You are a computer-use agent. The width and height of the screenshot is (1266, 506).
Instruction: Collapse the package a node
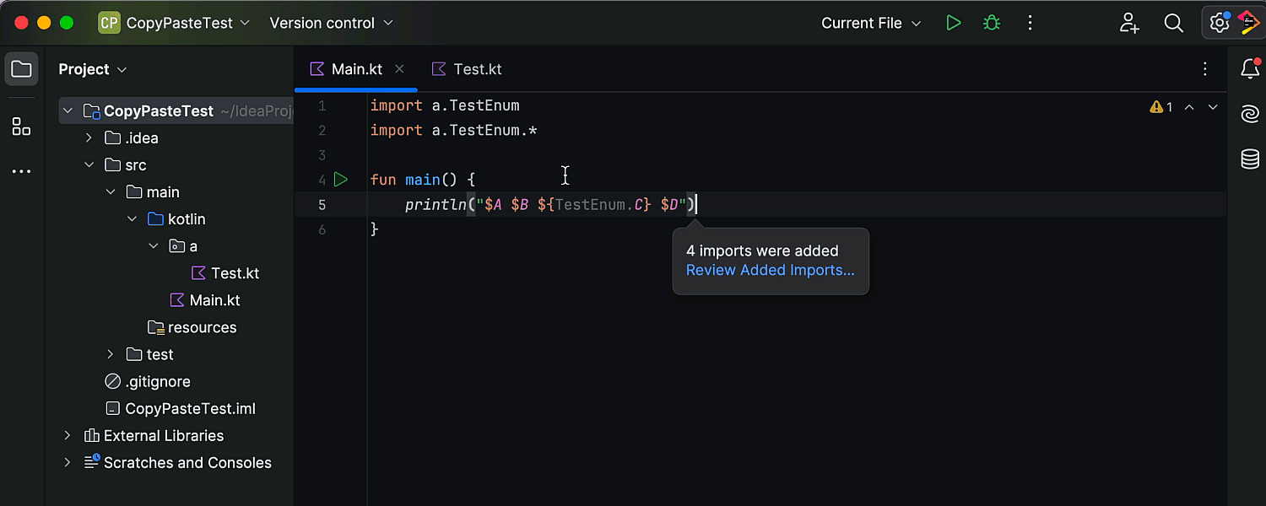pyautogui.click(x=153, y=246)
